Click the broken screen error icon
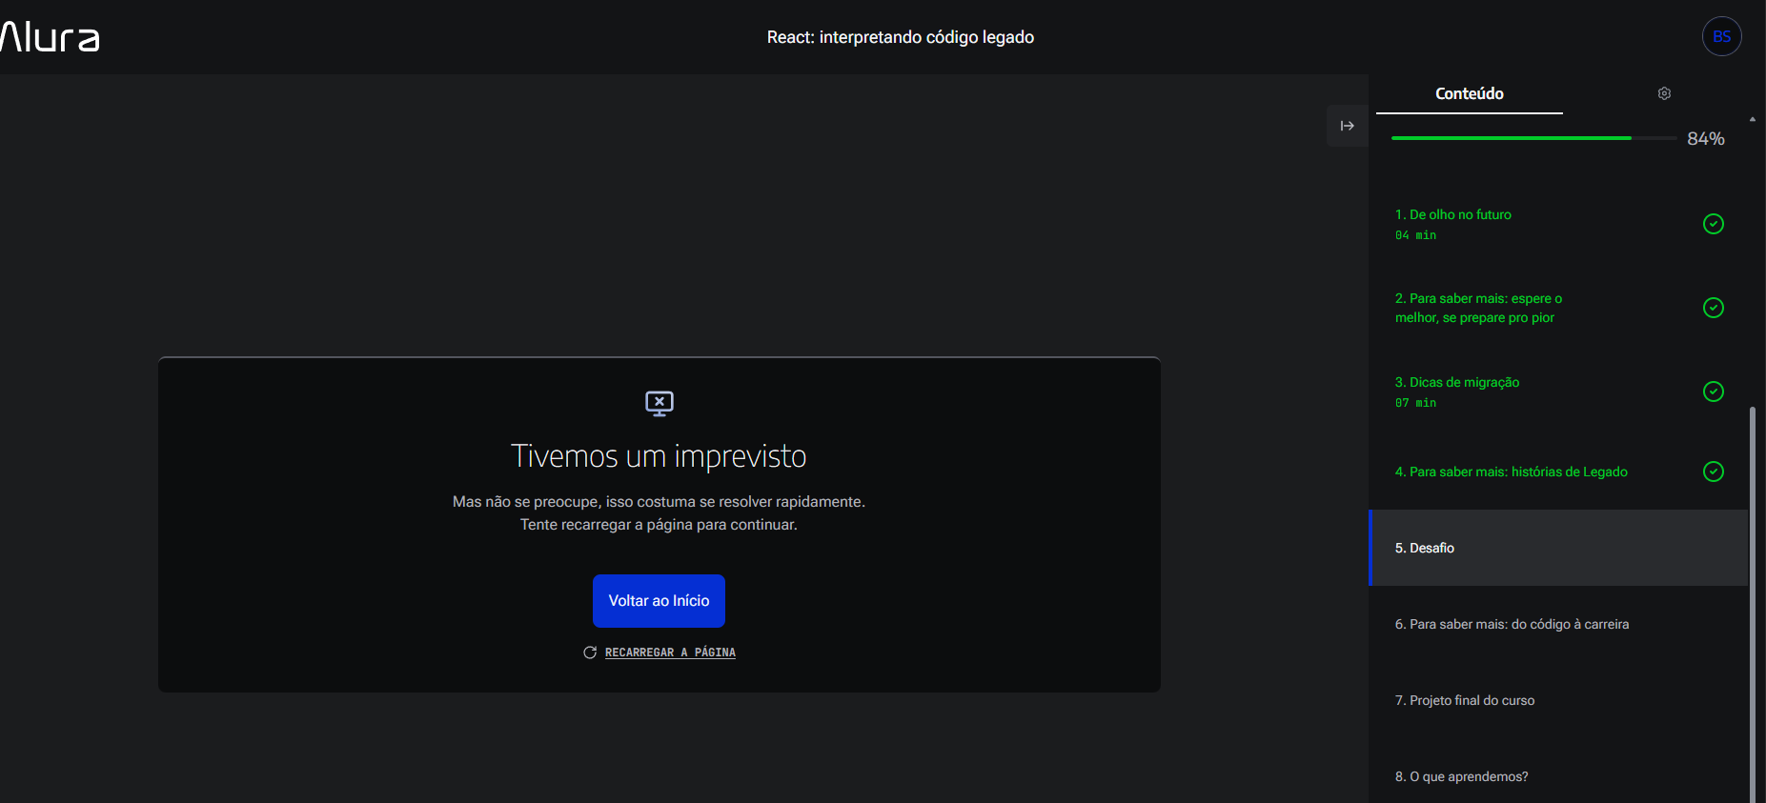Screen dimensions: 1766x803 [660, 404]
